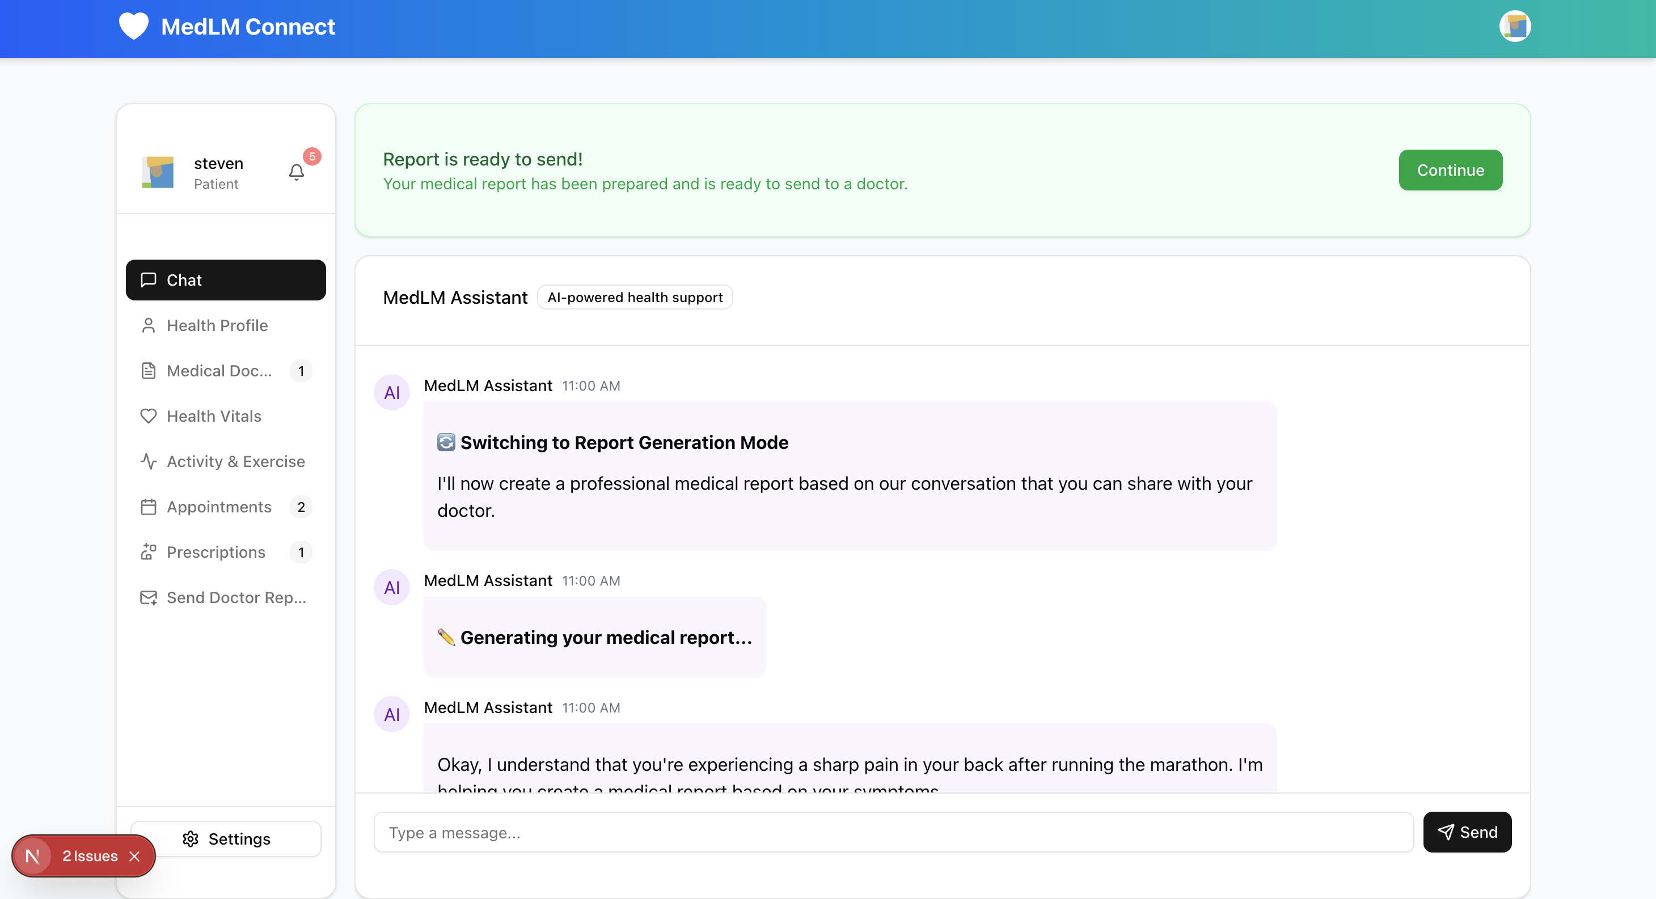Click the AI-powered health support badge

[635, 297]
